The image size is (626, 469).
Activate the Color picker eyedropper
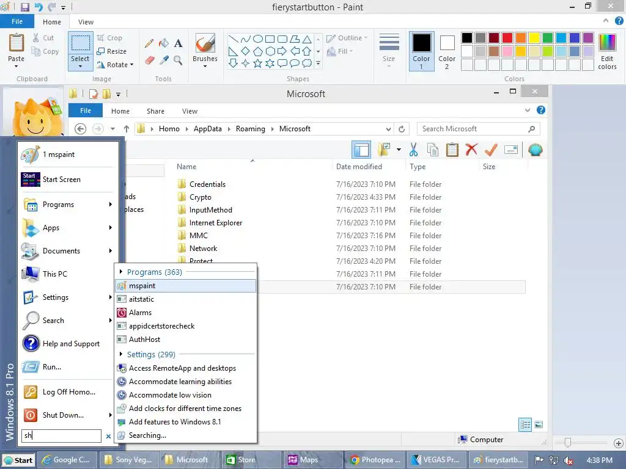[x=164, y=60]
